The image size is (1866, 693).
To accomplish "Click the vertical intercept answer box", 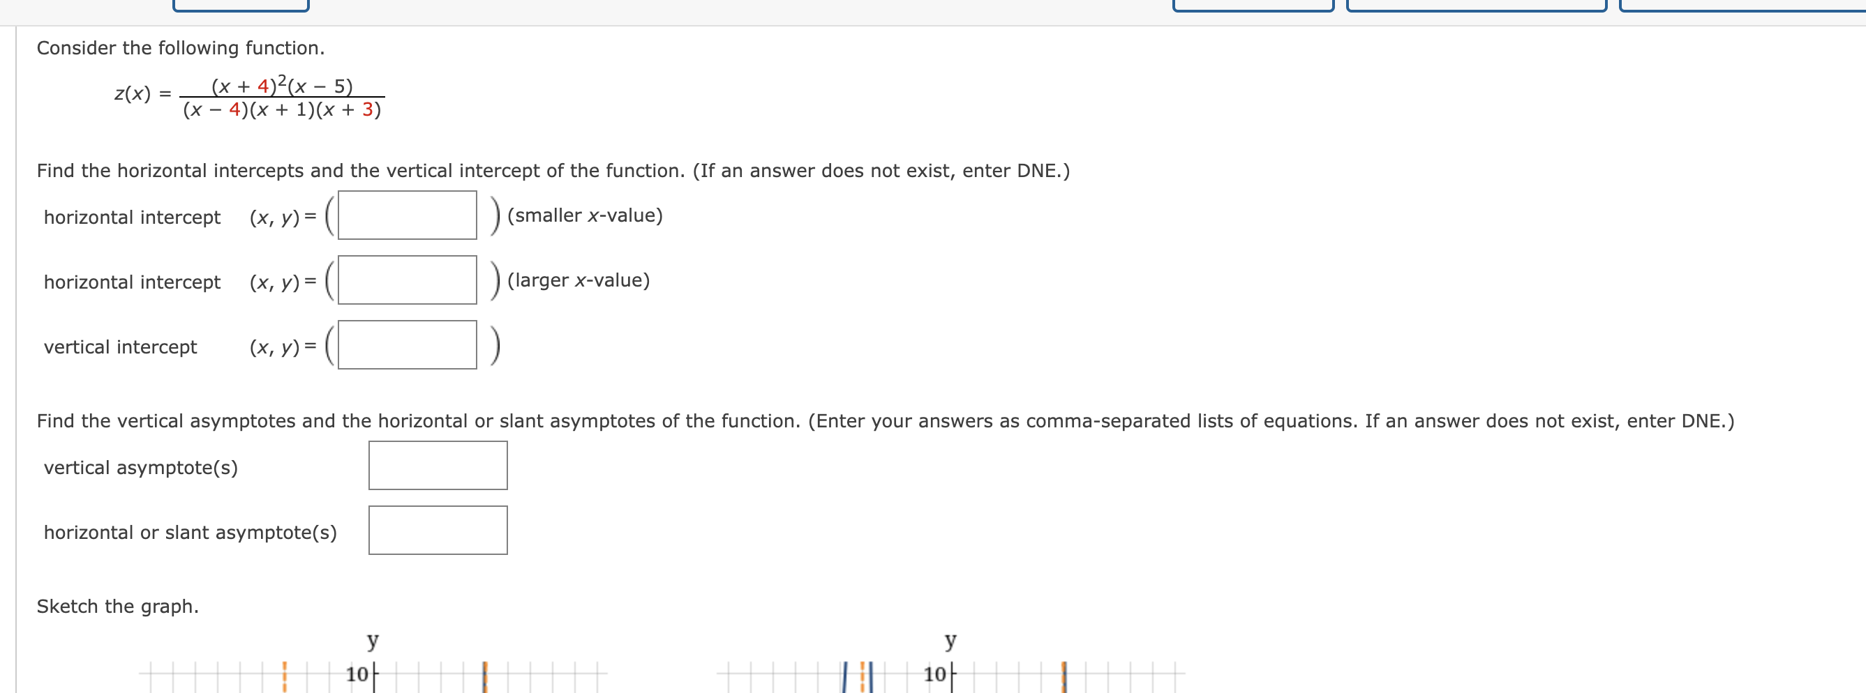I will [408, 345].
